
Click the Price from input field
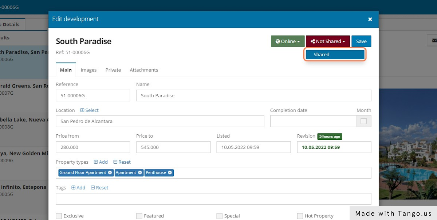pos(93,147)
